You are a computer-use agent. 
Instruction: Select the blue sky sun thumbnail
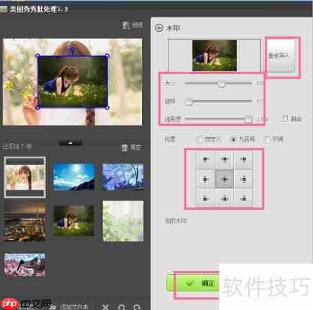[74, 177]
